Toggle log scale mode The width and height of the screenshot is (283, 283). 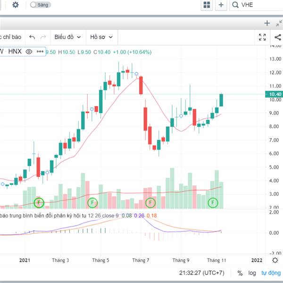pyautogui.click(x=252, y=273)
